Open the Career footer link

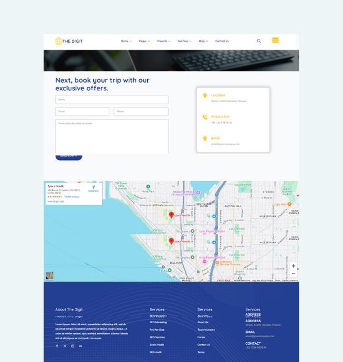click(x=201, y=337)
